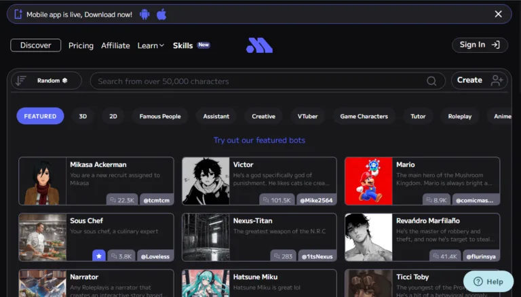521x297 pixels.
Task: Click the 41.4K chat count badge
Action: click(x=445, y=256)
